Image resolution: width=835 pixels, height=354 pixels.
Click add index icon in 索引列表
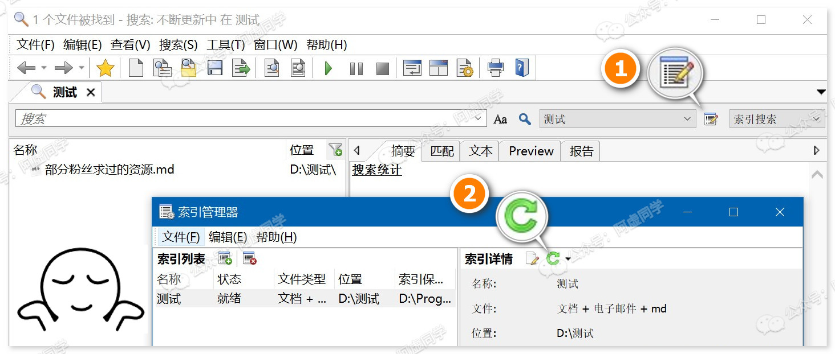pyautogui.click(x=225, y=259)
